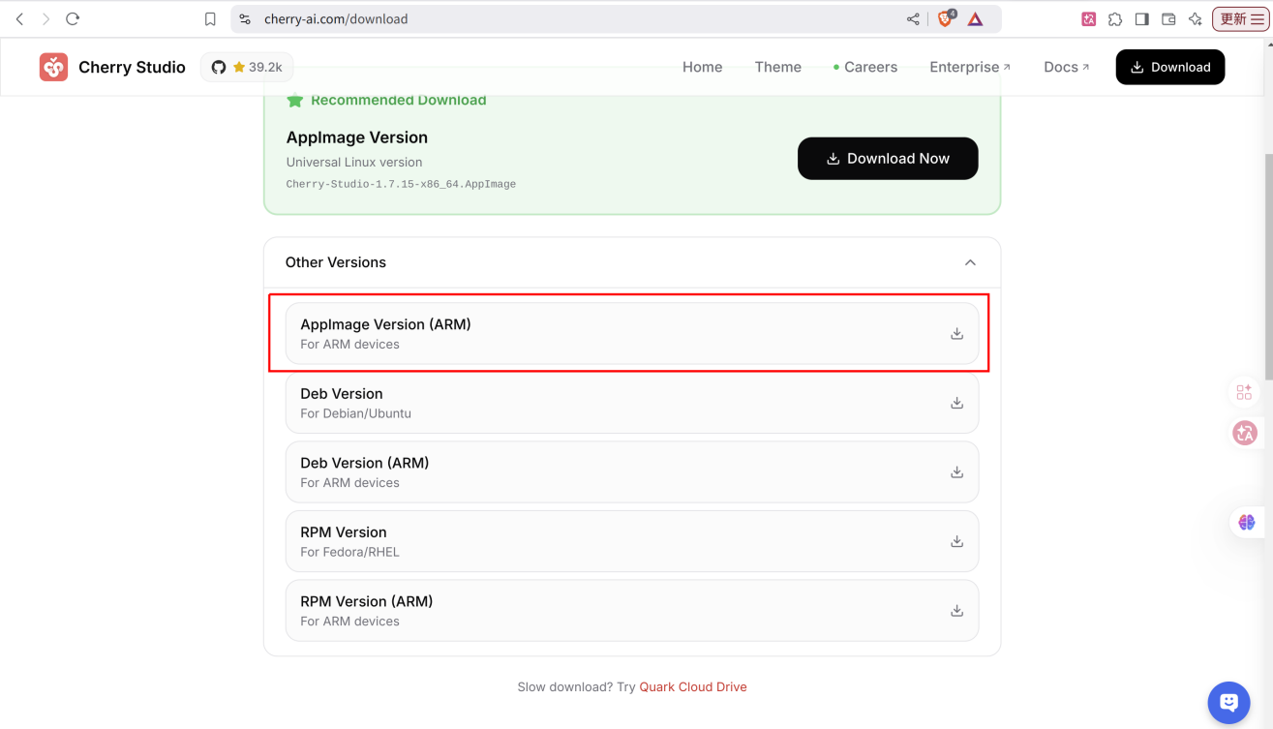1273x729 pixels.
Task: Collapse the Other Versions section chevron
Action: click(x=970, y=262)
